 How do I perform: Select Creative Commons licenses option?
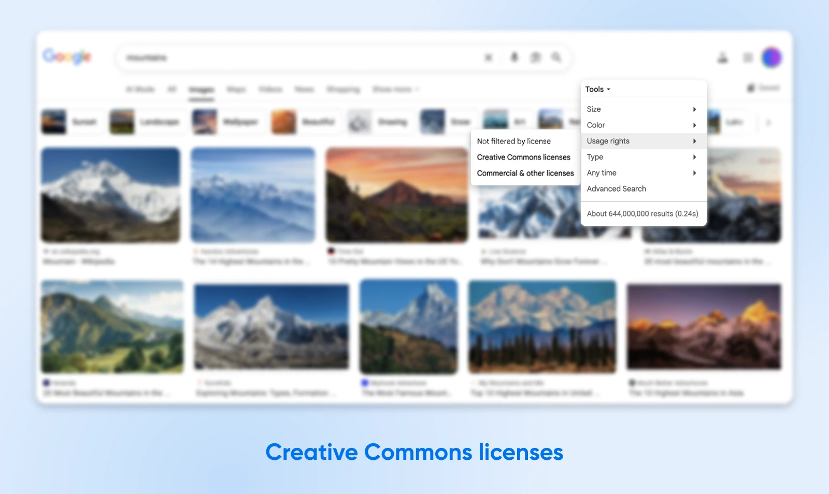coord(523,157)
